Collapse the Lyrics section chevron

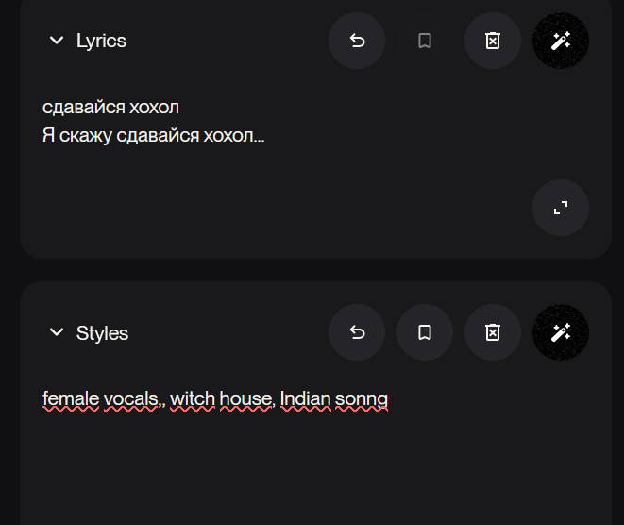(x=57, y=41)
